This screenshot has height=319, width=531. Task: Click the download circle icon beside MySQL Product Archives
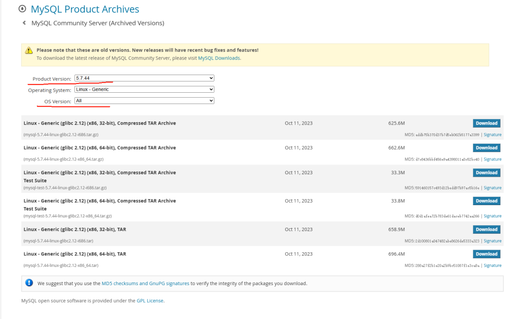22,9
